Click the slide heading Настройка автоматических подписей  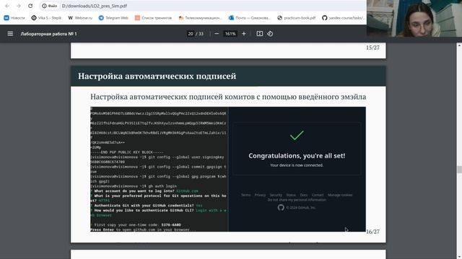(x=157, y=76)
